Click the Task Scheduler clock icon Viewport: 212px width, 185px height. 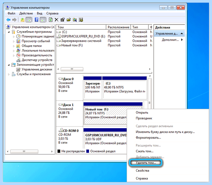tap(18, 36)
